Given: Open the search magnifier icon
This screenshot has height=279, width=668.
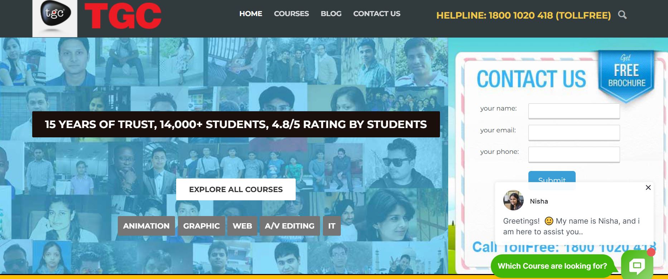Looking at the screenshot, I should tap(623, 15).
